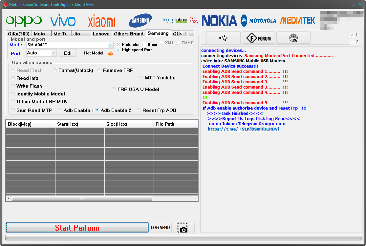Click the Motorola brand logo
The image size is (366, 246).
(x=258, y=21)
